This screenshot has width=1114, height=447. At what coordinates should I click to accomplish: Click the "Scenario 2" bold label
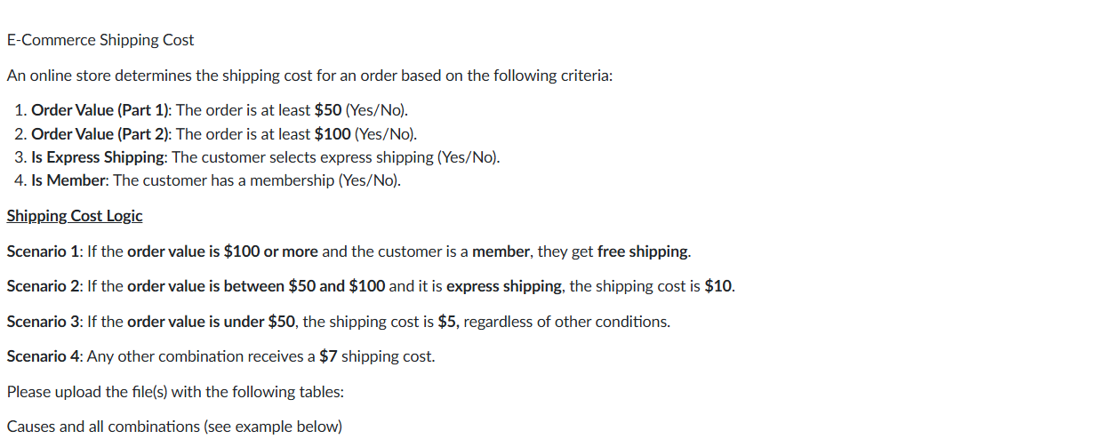click(43, 286)
